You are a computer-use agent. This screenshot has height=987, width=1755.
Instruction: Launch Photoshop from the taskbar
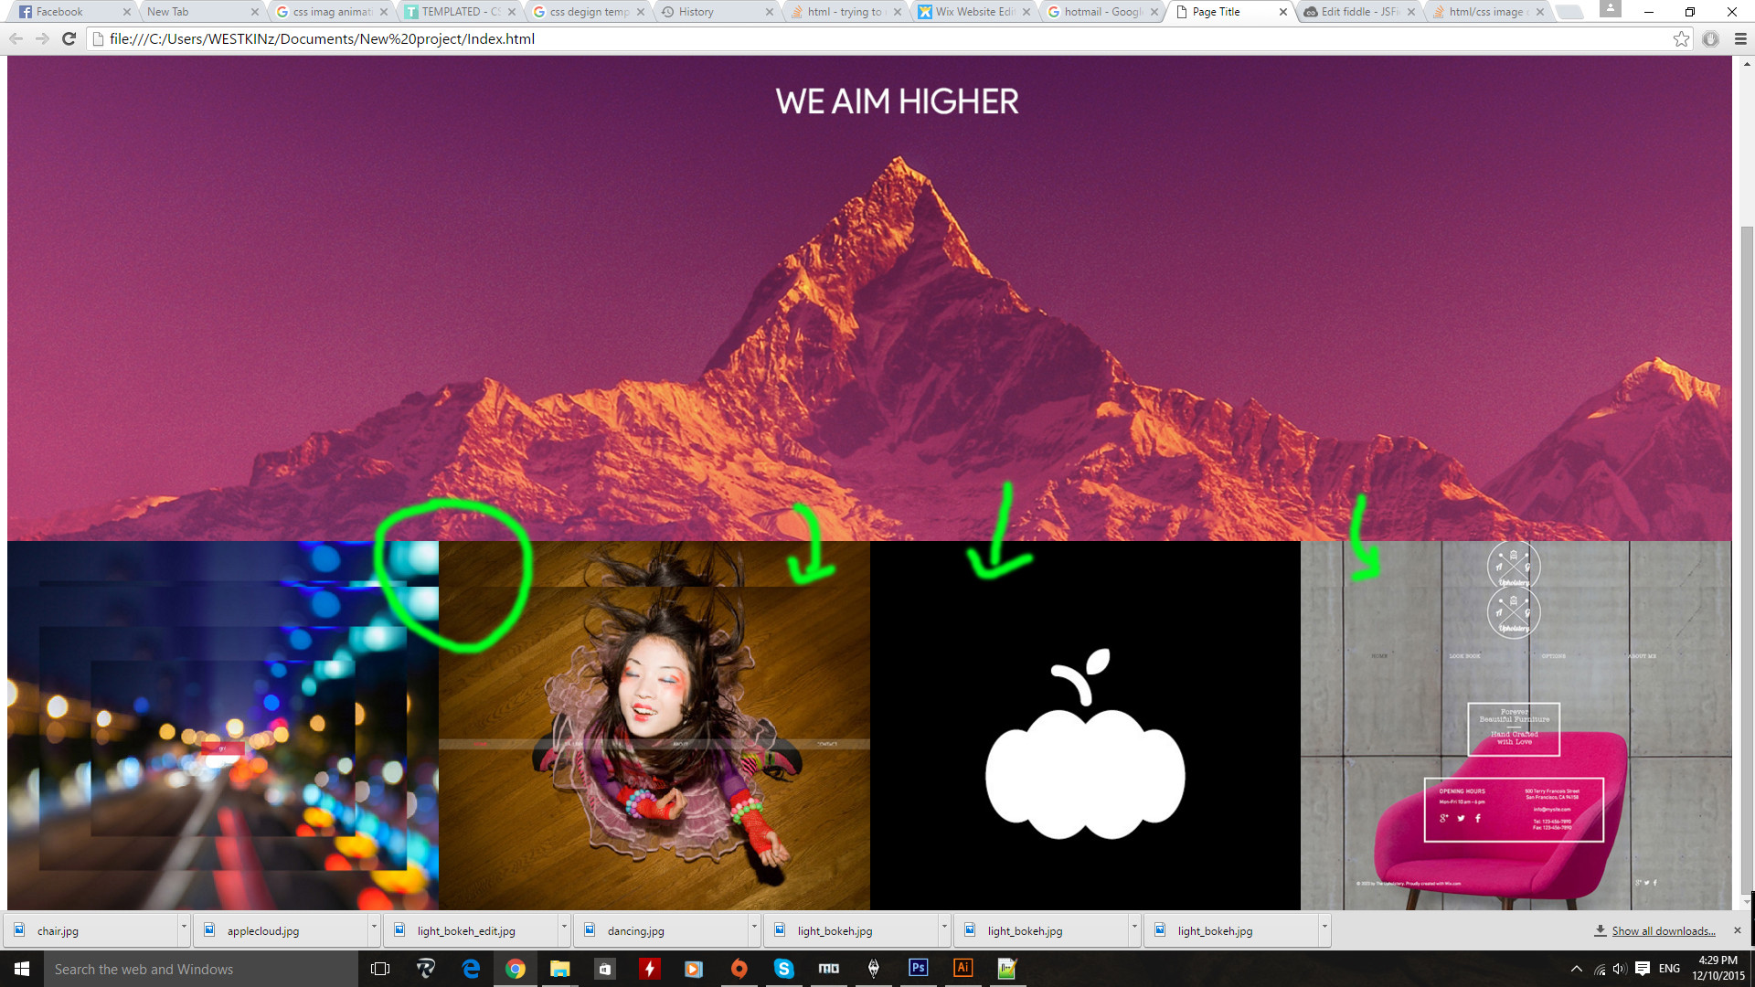click(x=918, y=969)
